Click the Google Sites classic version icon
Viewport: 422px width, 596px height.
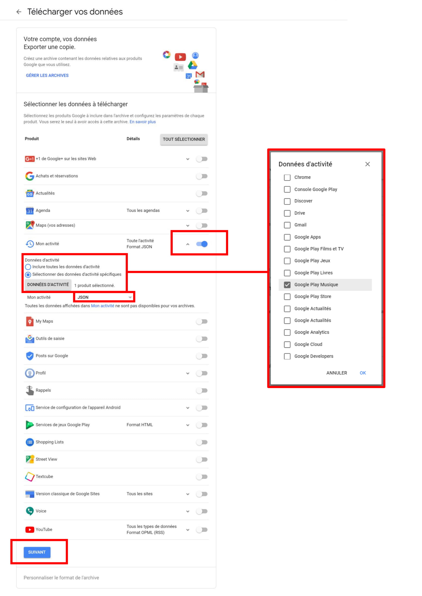point(30,494)
